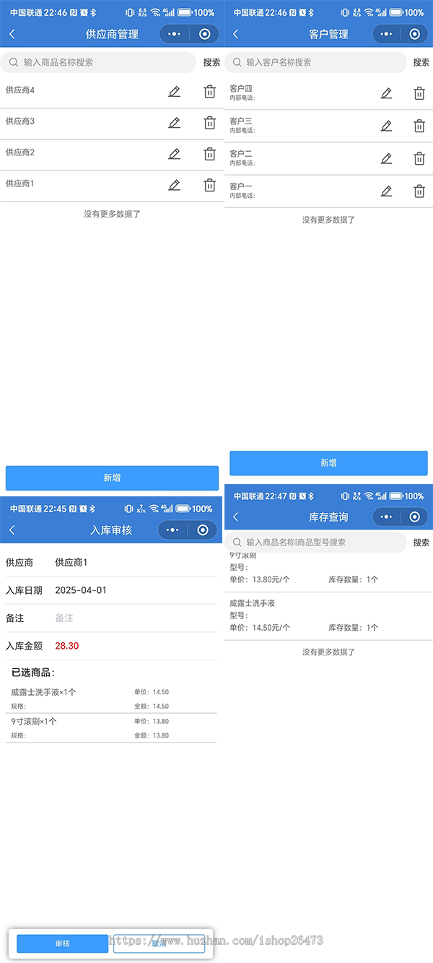Go back from the 供应商管理 screen

pyautogui.click(x=12, y=34)
